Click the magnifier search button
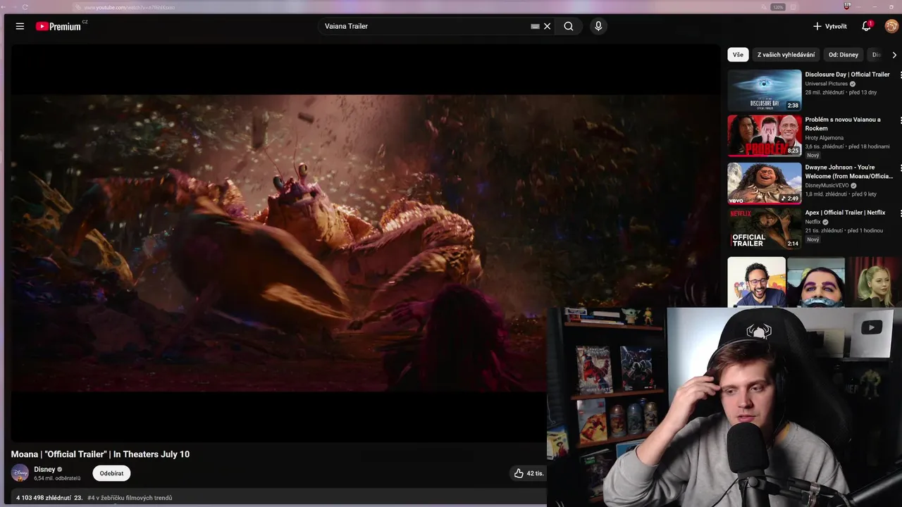 569,26
